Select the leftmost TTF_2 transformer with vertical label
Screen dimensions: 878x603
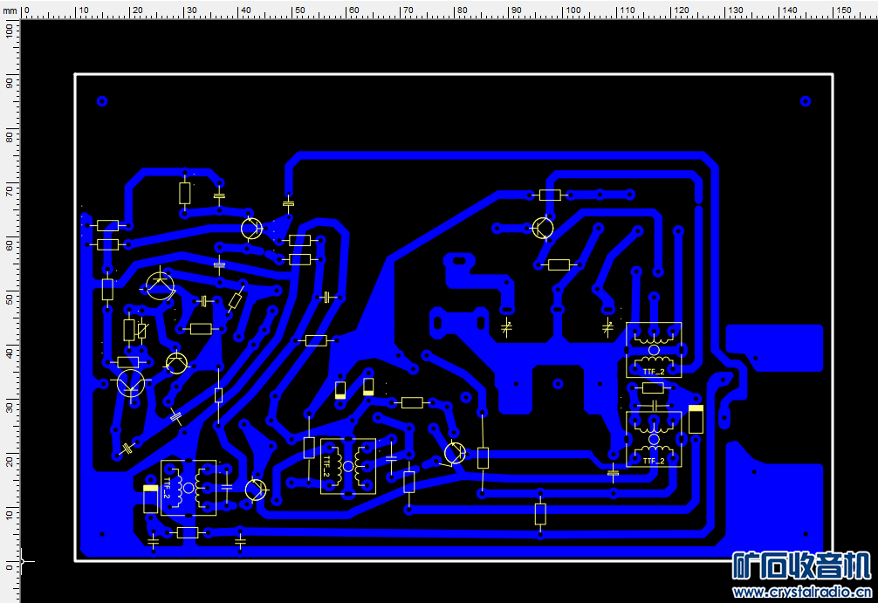(x=189, y=488)
